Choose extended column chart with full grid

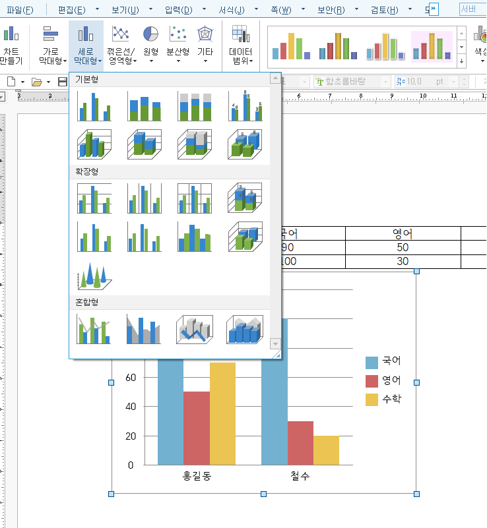click(195, 198)
